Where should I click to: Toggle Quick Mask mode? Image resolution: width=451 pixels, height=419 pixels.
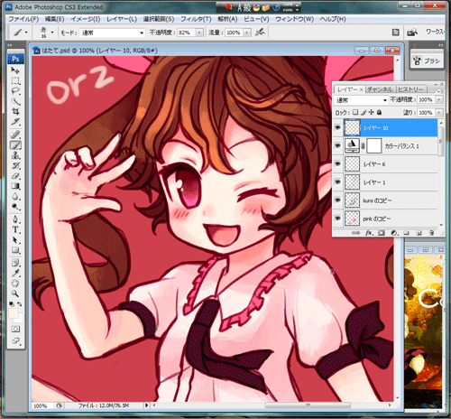[x=15, y=329]
